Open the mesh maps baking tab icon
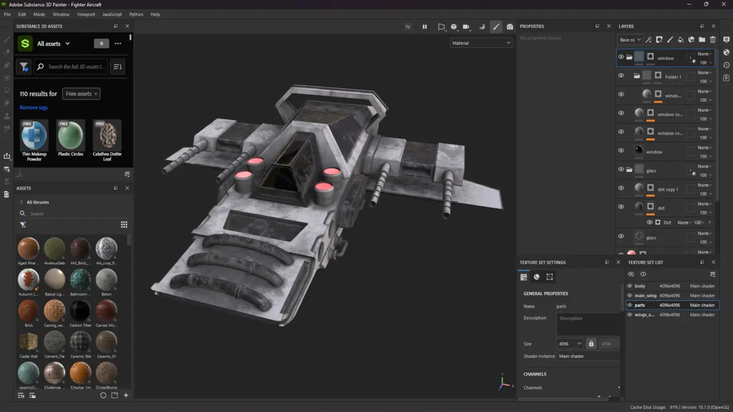 536,277
